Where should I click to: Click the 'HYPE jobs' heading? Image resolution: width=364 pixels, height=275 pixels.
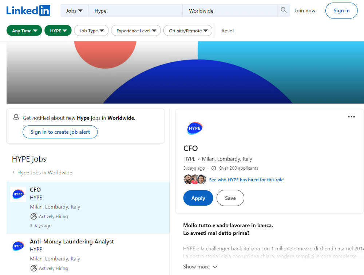pyautogui.click(x=29, y=159)
